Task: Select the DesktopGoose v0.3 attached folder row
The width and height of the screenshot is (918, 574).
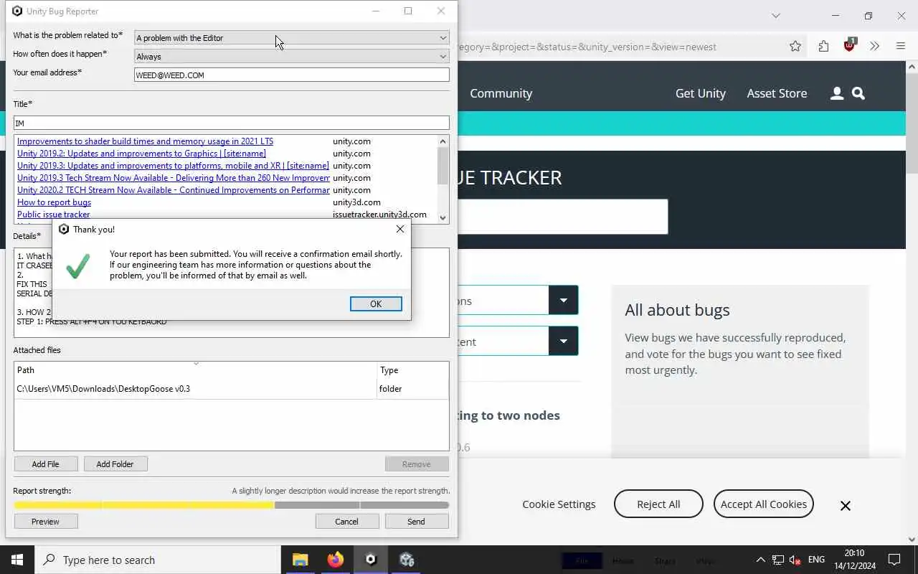Action: [232, 389]
